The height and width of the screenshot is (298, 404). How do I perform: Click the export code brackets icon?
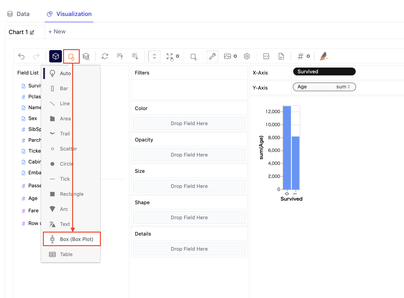pos(266,56)
